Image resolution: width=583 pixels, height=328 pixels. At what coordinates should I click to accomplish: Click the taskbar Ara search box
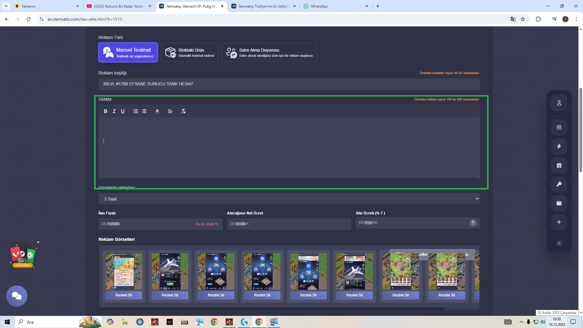(58, 322)
